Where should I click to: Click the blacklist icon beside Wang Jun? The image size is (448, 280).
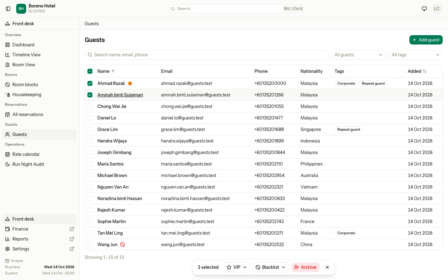point(123,245)
